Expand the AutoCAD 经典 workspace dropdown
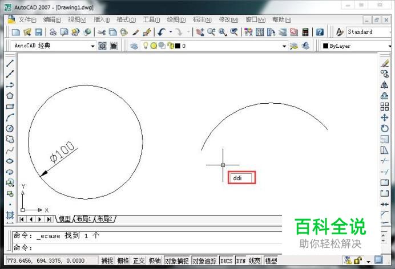This screenshot has height=269, width=395. [92, 46]
